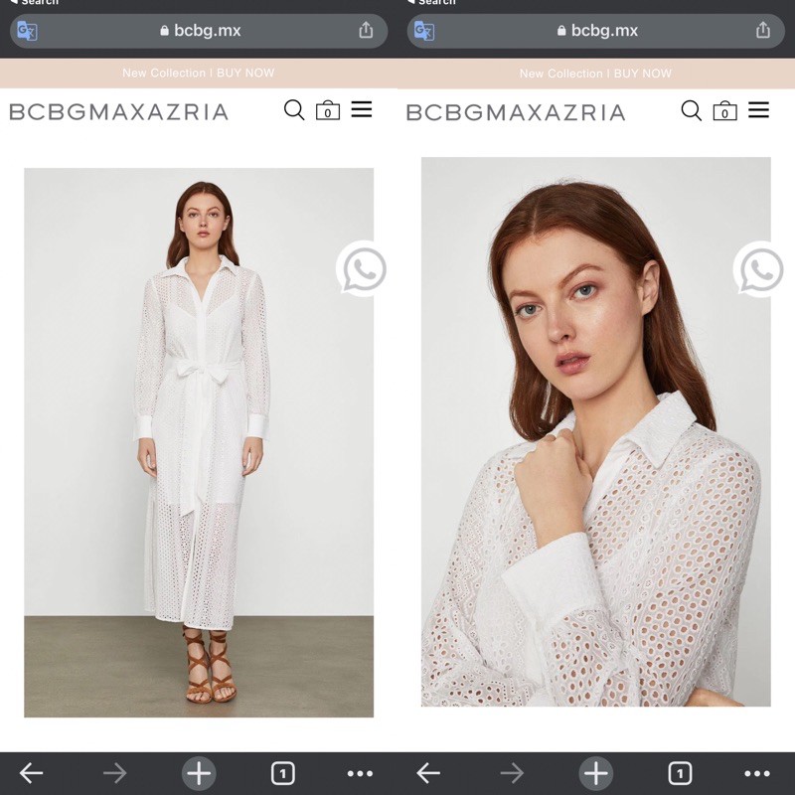Screen dimensions: 795x795
Task: Open tab switcher under close-up portrait page
Action: [680, 773]
